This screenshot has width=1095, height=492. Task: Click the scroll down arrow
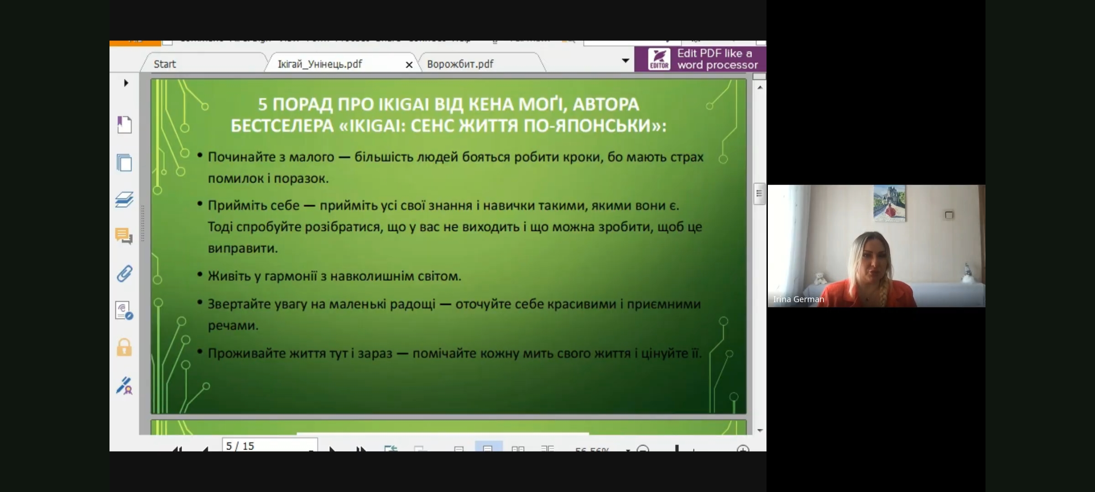coord(760,430)
